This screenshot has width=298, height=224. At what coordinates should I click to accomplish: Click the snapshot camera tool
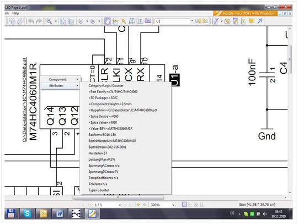coord(148,21)
